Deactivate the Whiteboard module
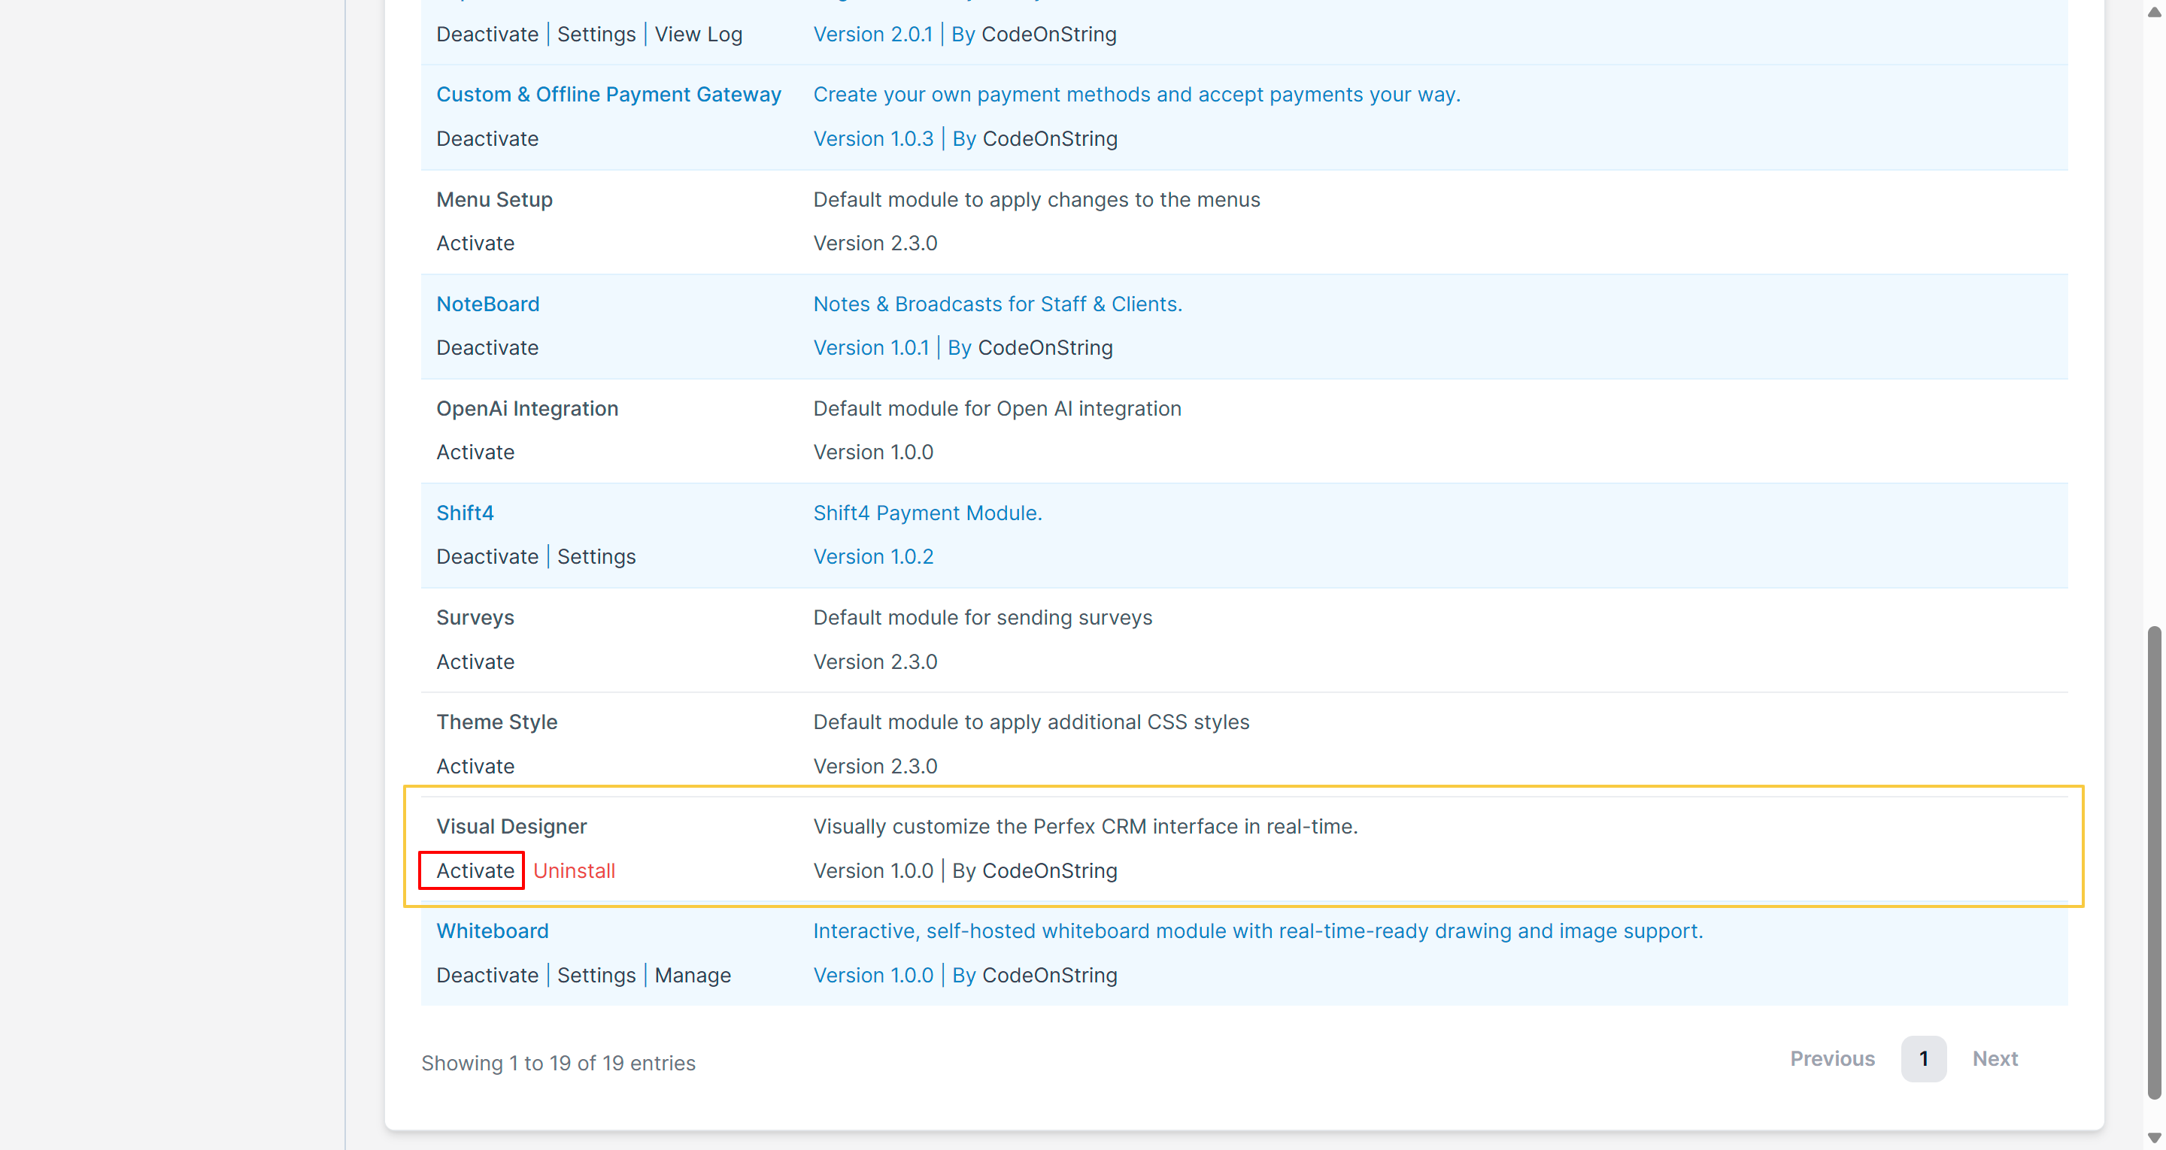 pos(487,974)
